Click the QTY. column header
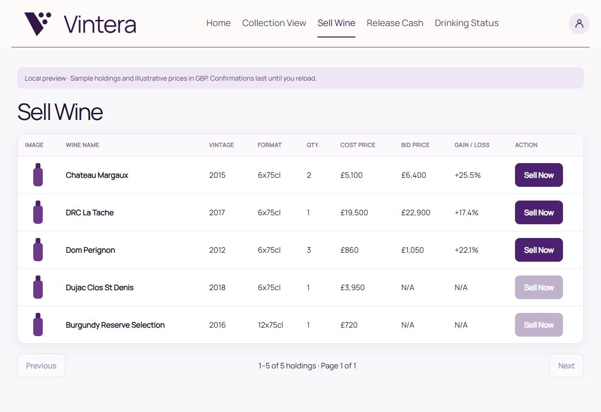The image size is (601, 412). tap(313, 145)
